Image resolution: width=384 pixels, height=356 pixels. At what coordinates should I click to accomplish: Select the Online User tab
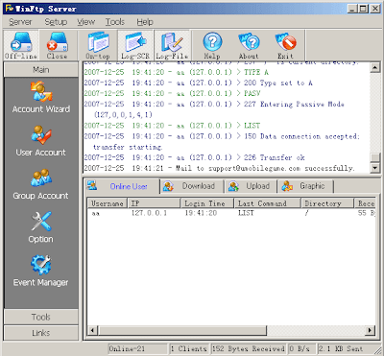(122, 186)
